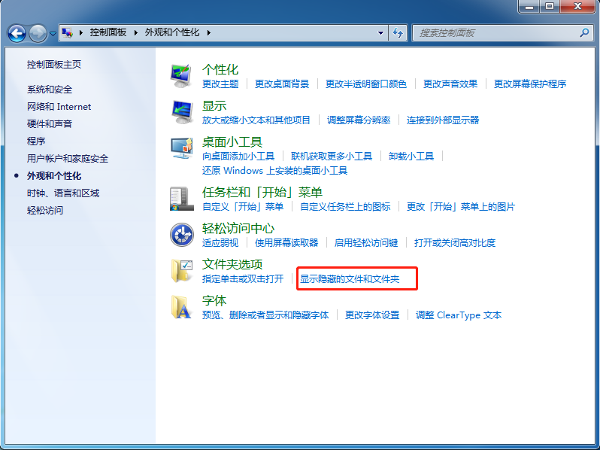Click 更改声音效果
600x450 pixels.
tap(450, 84)
